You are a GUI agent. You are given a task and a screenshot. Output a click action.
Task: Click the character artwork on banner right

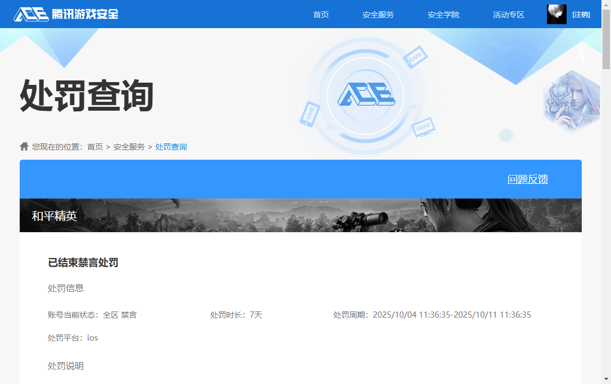pos(571,101)
